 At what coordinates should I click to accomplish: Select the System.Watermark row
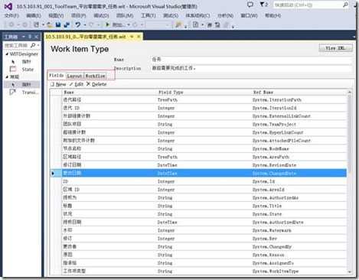point(198,230)
